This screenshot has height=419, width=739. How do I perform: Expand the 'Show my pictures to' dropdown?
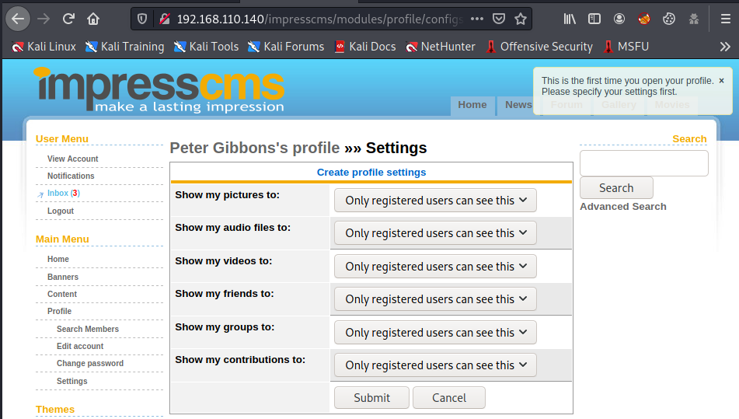pyautogui.click(x=435, y=200)
